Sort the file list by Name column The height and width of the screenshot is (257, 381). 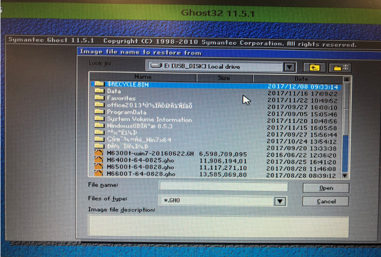coord(143,77)
